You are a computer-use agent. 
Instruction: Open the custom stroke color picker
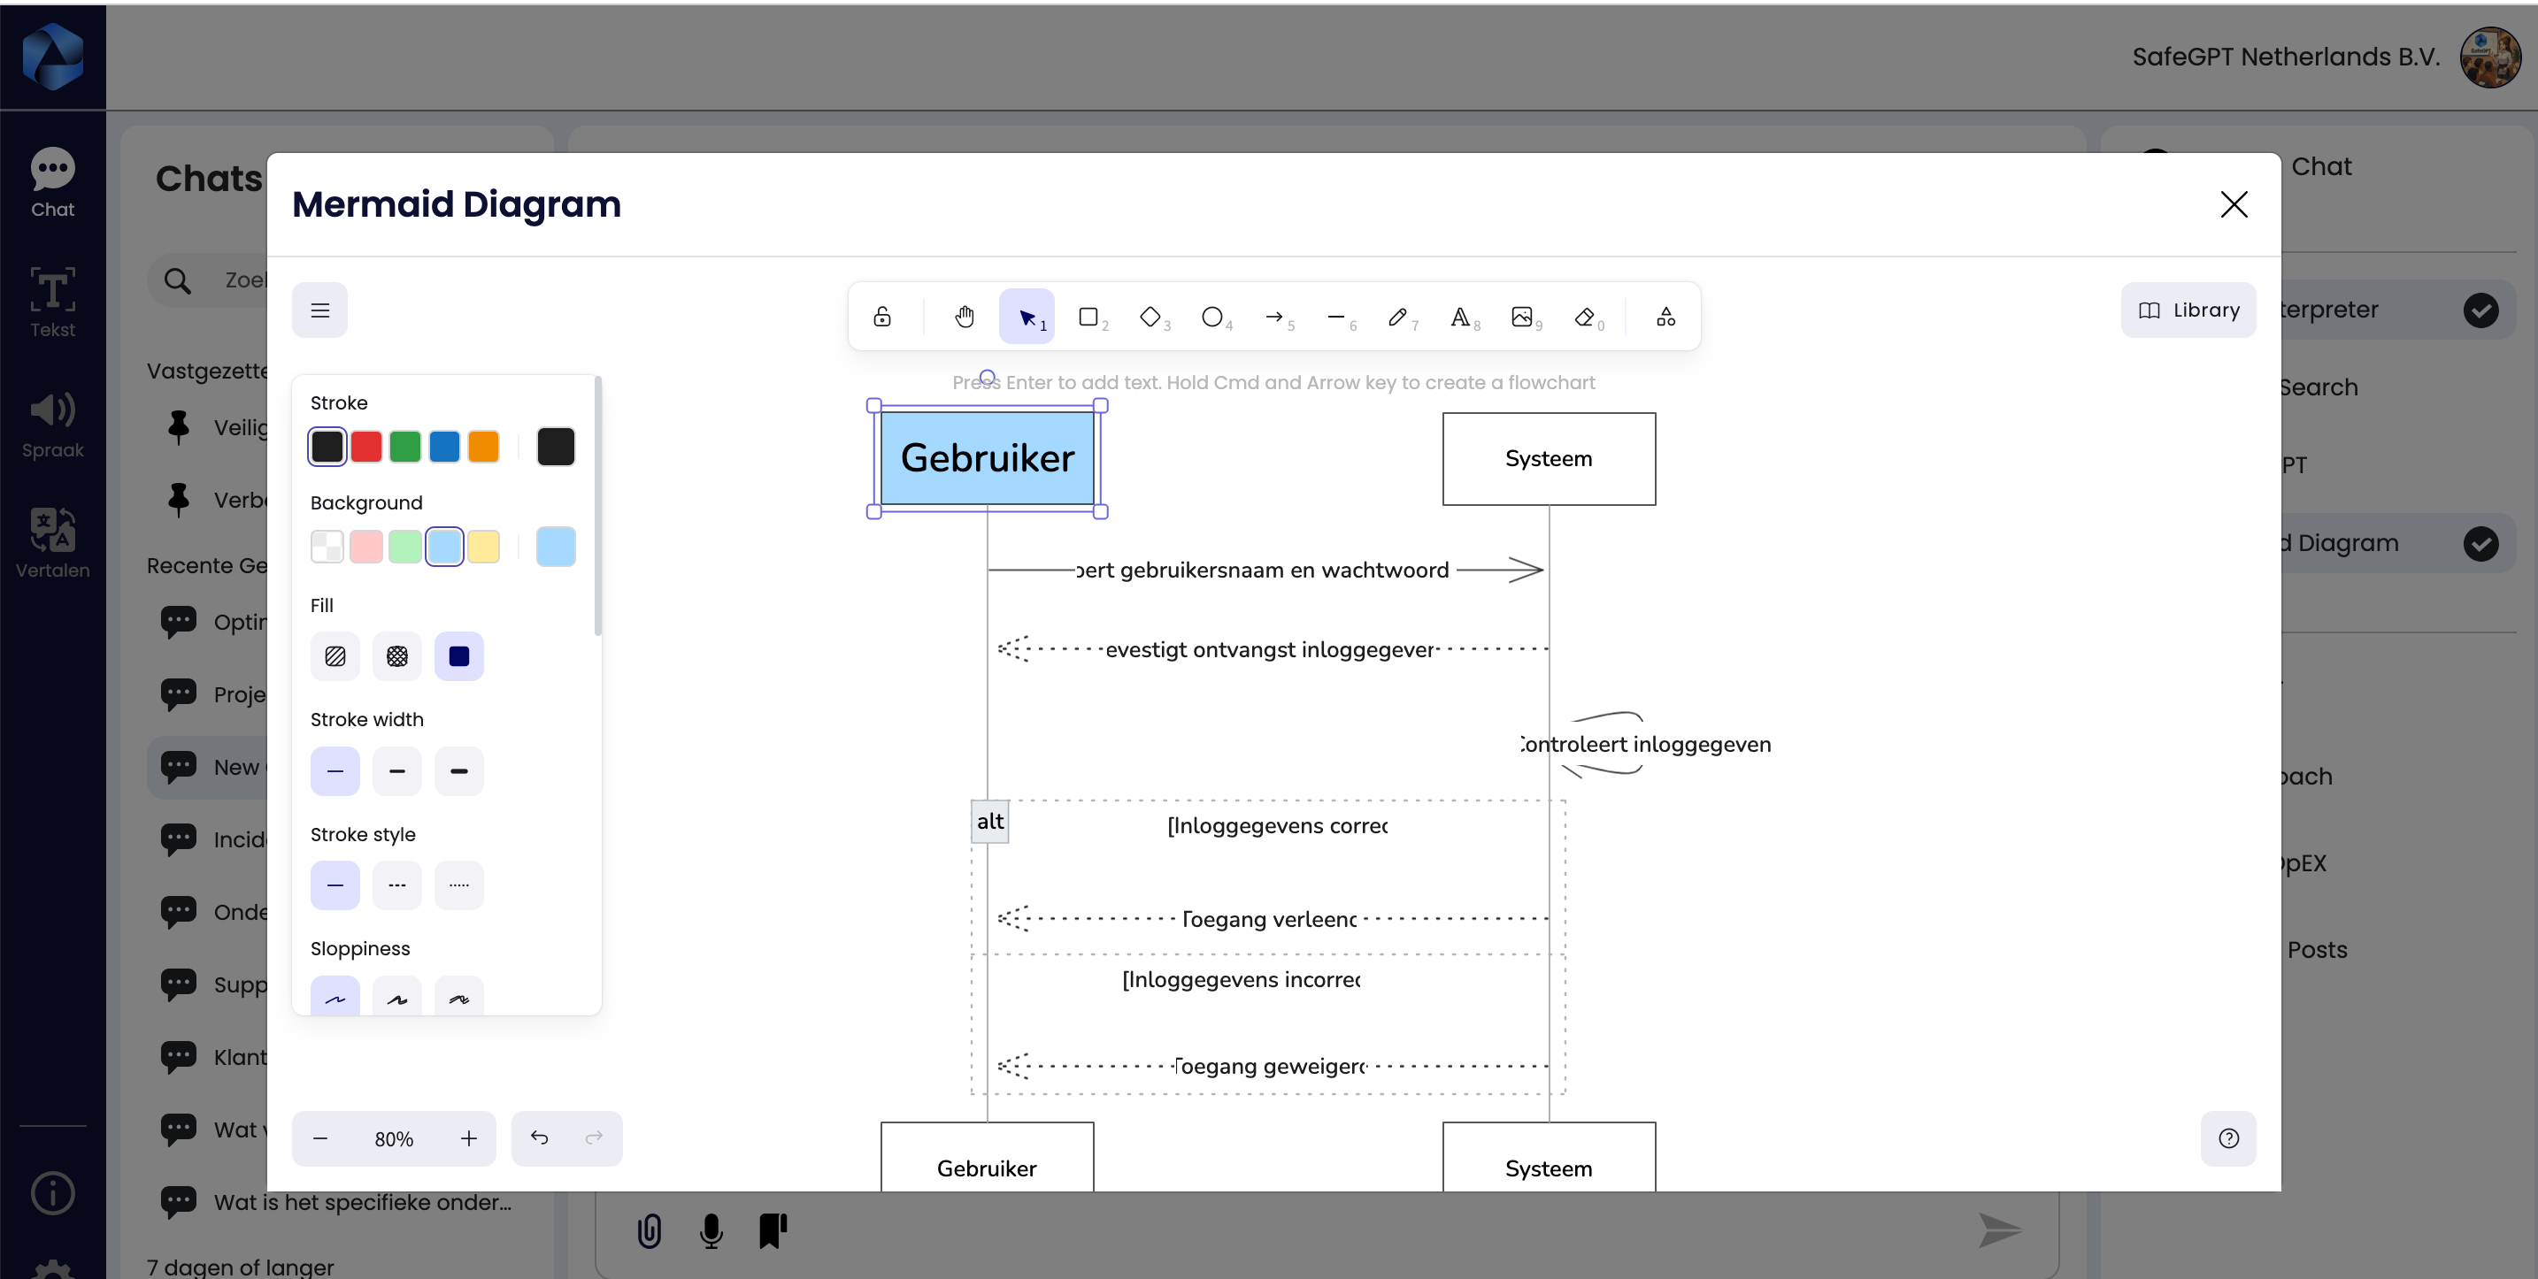556,446
